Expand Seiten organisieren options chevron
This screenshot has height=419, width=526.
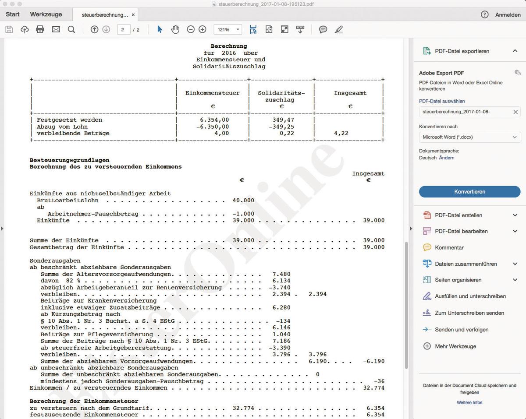tap(515, 280)
